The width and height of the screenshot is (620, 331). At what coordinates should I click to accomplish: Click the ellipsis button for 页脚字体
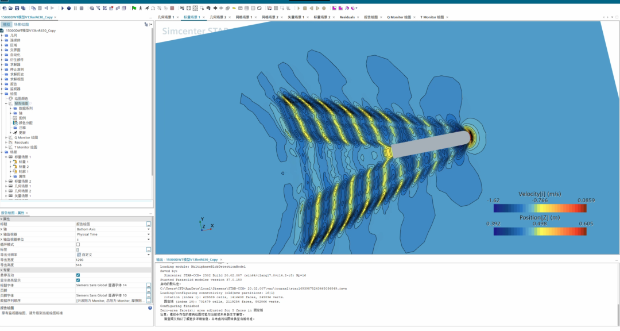pos(148,295)
